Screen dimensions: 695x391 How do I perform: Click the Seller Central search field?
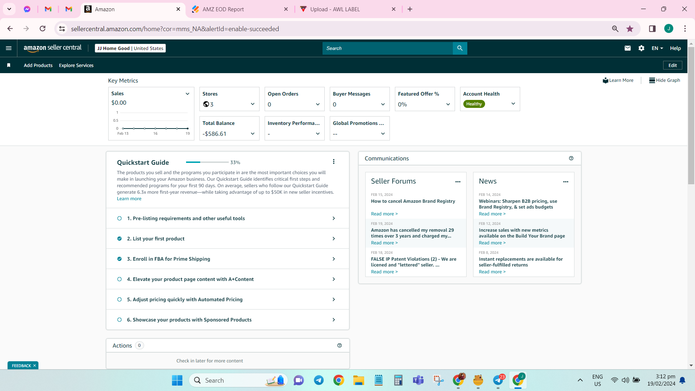(387, 48)
